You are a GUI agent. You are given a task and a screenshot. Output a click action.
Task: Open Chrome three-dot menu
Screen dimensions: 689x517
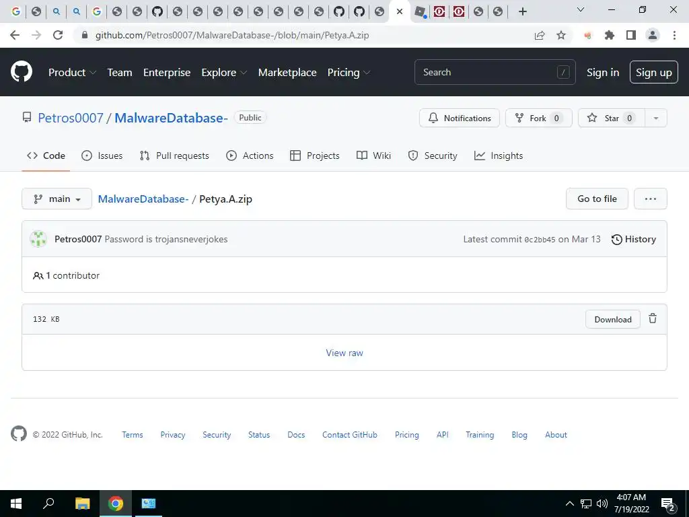[674, 35]
